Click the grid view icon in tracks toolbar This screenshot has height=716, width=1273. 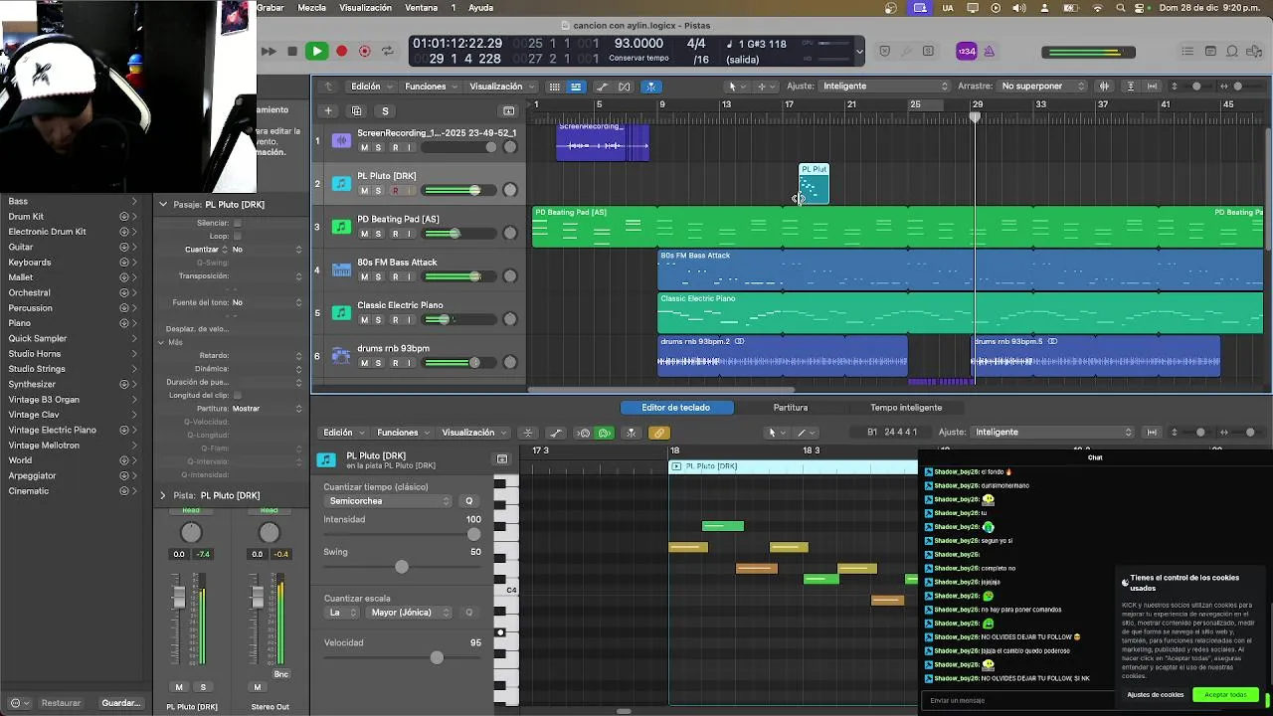pos(554,87)
